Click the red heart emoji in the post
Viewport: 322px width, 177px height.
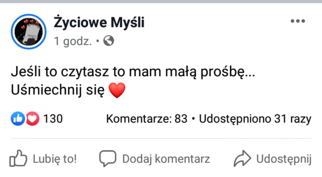117,90
